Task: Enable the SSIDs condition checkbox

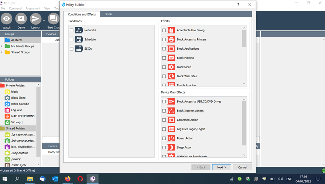Action: [x=72, y=49]
